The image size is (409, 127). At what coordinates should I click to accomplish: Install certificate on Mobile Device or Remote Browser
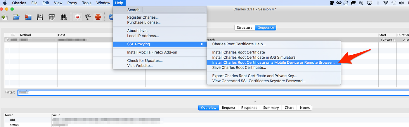tap(274, 62)
